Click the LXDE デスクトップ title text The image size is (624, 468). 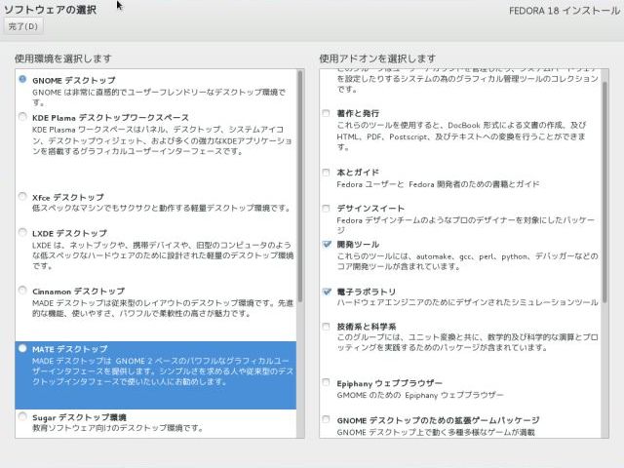coord(69,233)
